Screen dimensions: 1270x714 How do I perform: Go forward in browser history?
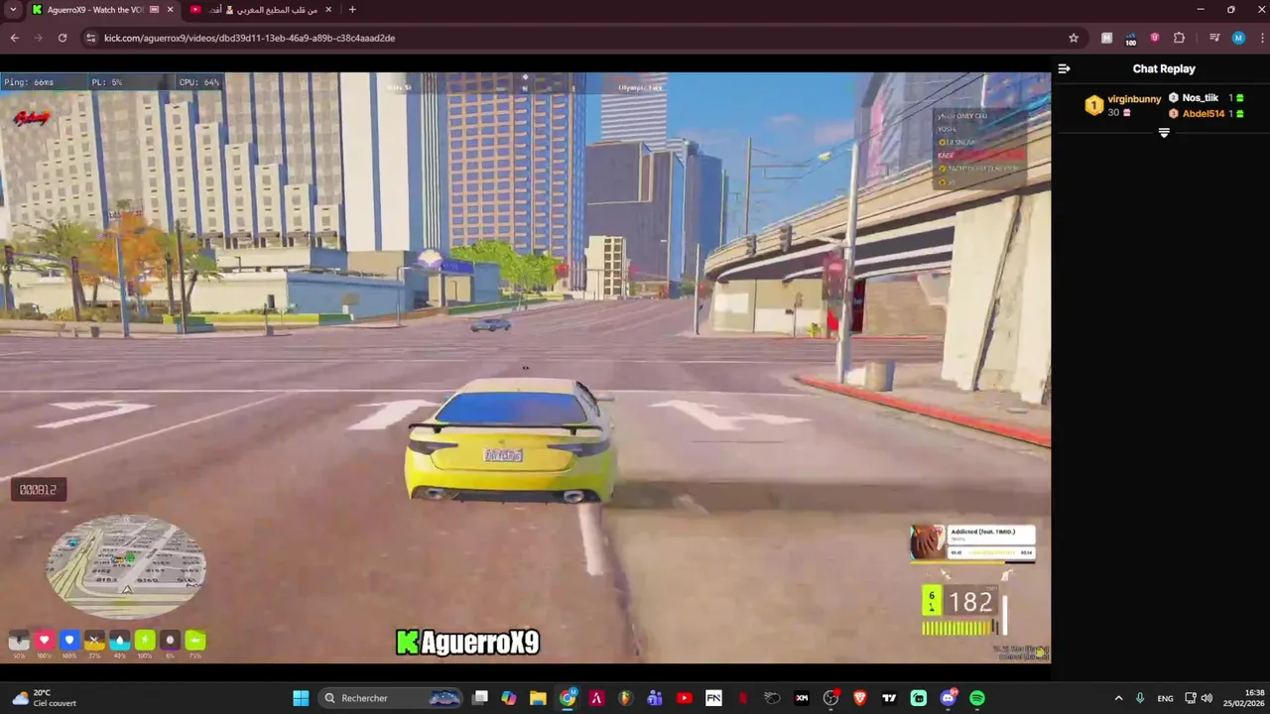pos(39,38)
